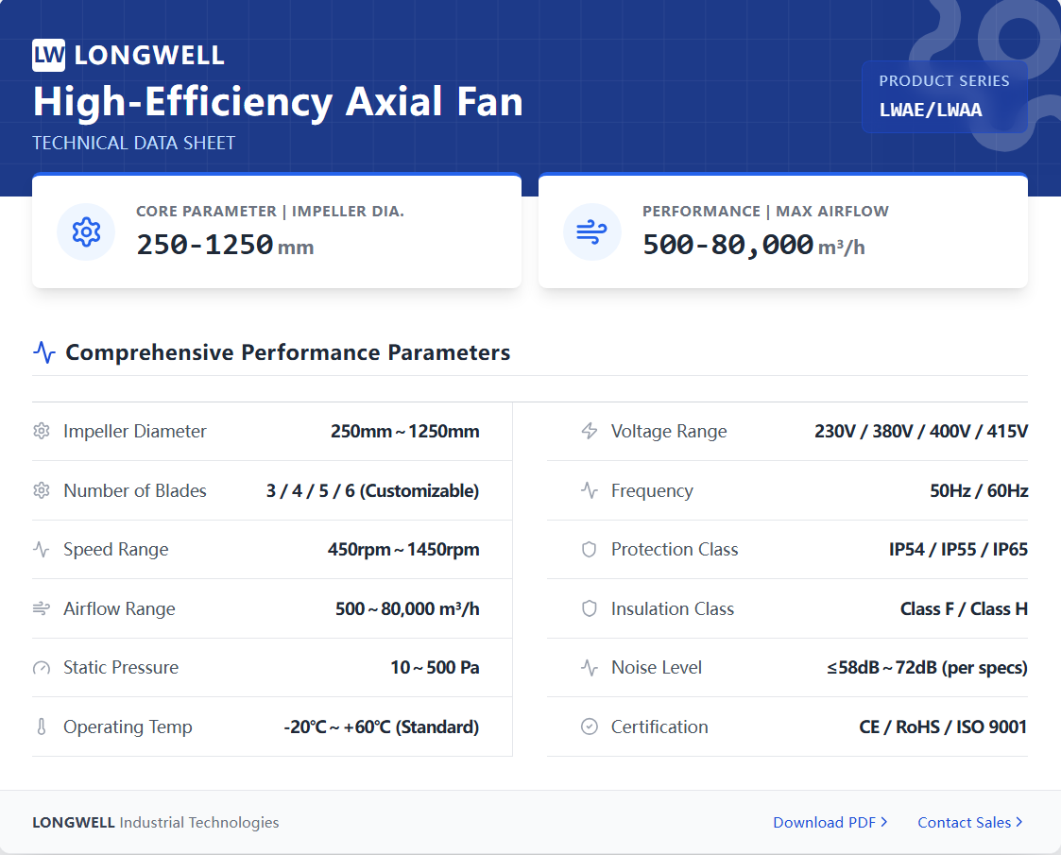Select the gear icon next to Impeller Diameter

[42, 431]
